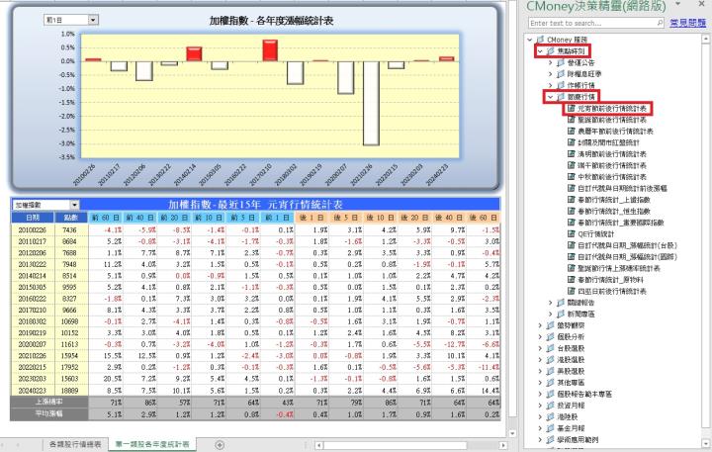This screenshot has height=452, width=712.
Task: Open 自訂代號與日期統計前後漲幅 report
Action: tap(622, 189)
